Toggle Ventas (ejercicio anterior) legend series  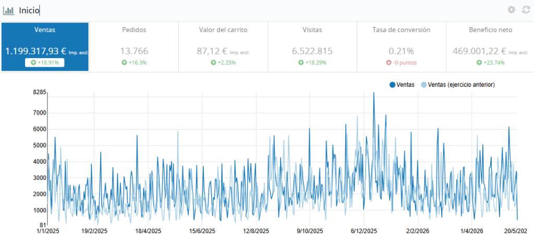458,85
